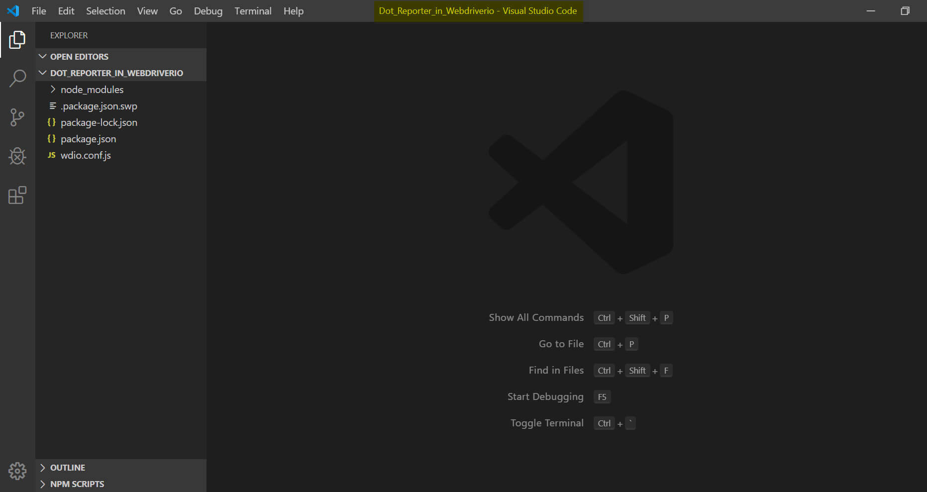Open the Terminal menu
This screenshot has width=927, height=492.
(x=253, y=11)
